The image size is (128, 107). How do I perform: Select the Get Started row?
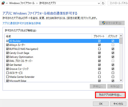[62, 65]
